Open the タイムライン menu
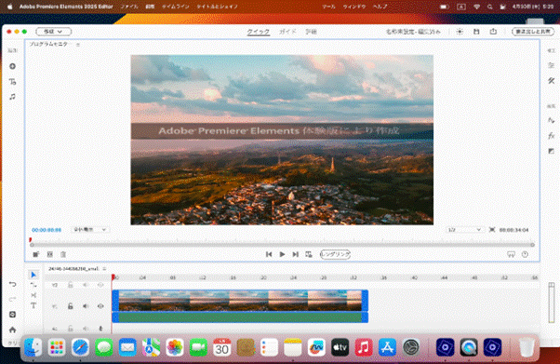Screen dimensions: 560x364 [176, 7]
